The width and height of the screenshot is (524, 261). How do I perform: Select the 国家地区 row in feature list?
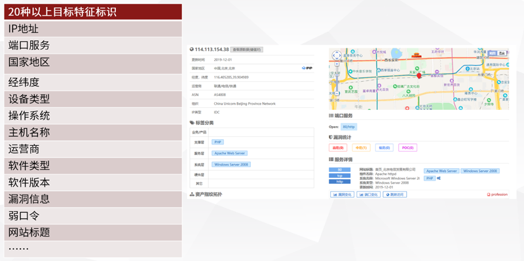pyautogui.click(x=93, y=63)
